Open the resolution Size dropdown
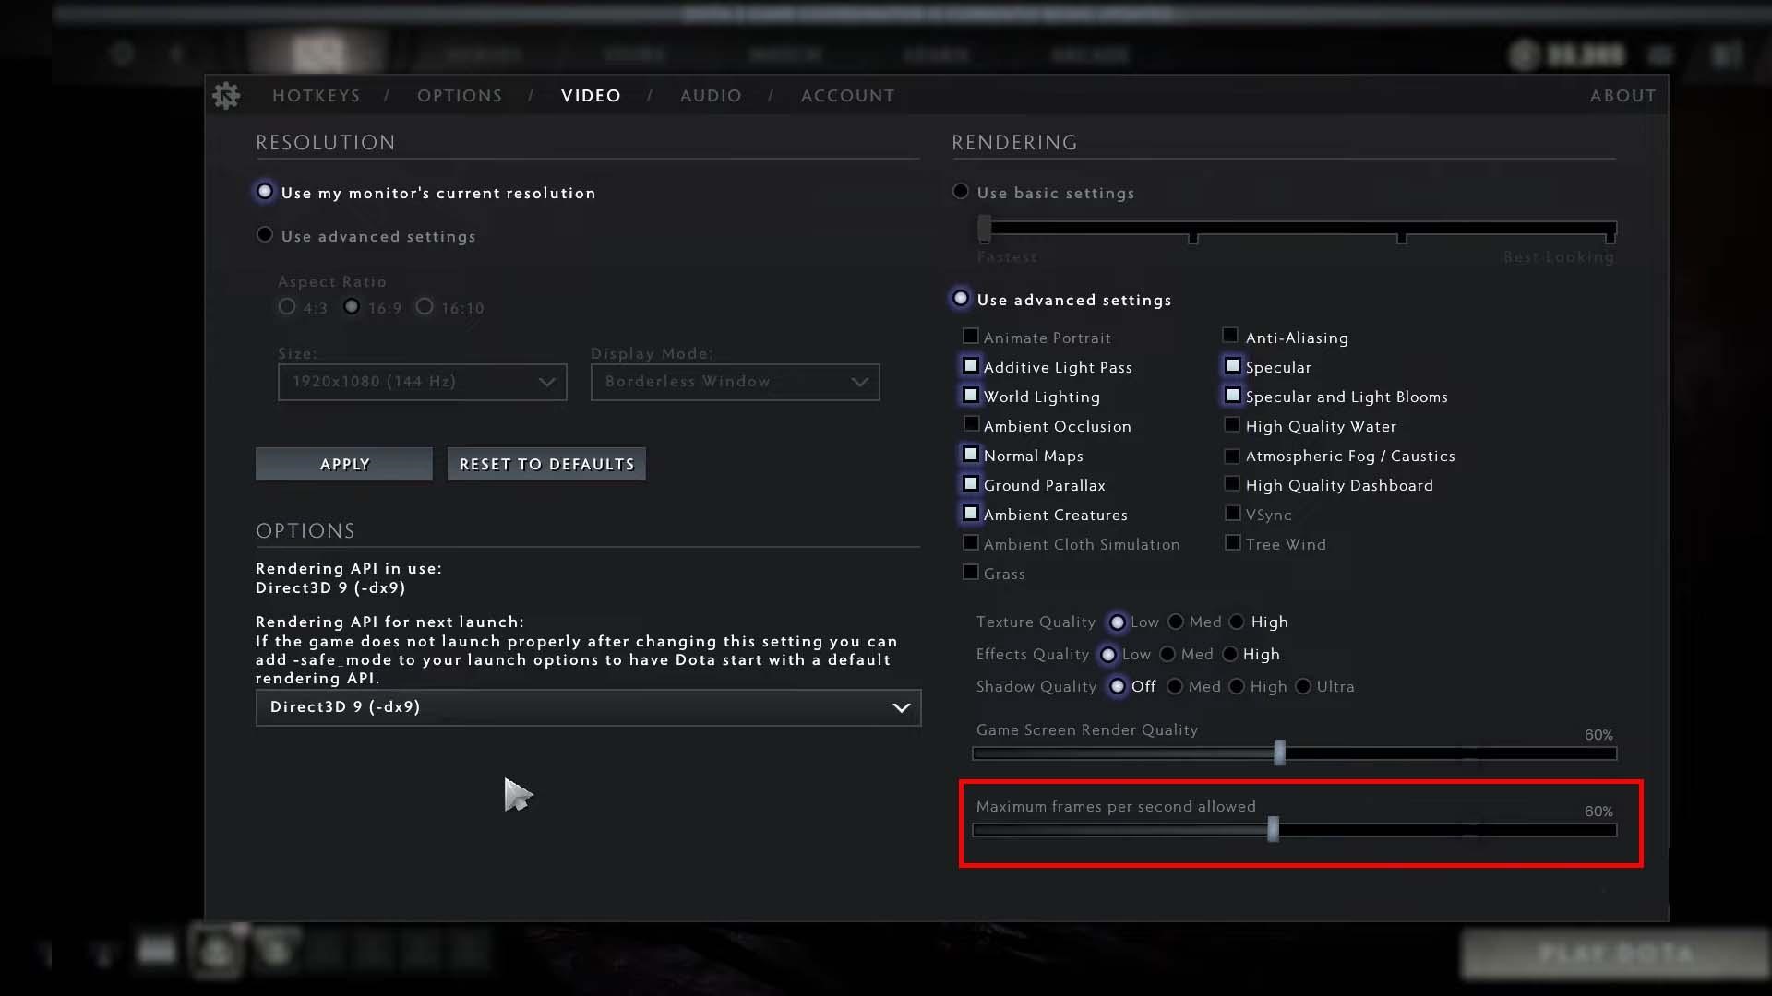 [x=422, y=382]
